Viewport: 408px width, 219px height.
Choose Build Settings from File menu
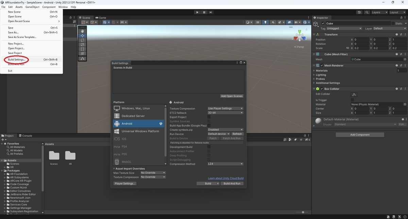click(17, 60)
